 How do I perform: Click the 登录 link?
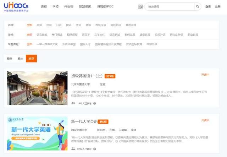pyautogui.click(x=208, y=7)
